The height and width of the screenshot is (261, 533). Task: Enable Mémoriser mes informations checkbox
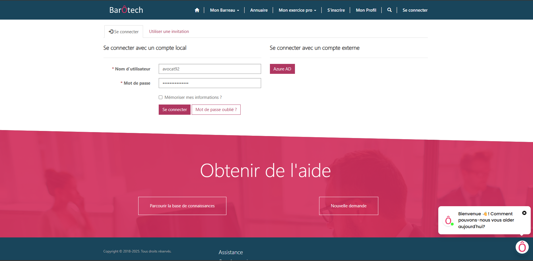pyautogui.click(x=161, y=97)
